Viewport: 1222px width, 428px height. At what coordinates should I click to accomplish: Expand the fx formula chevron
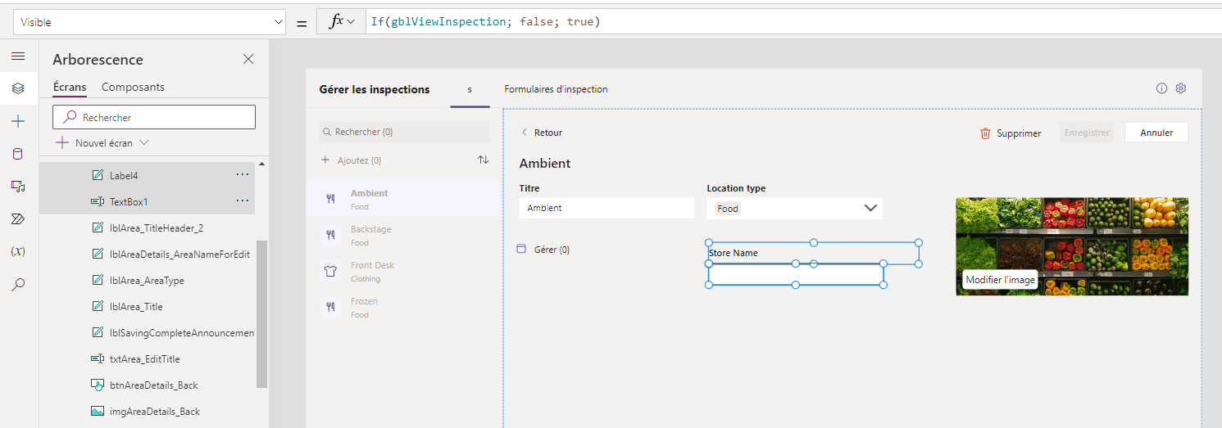pyautogui.click(x=352, y=22)
